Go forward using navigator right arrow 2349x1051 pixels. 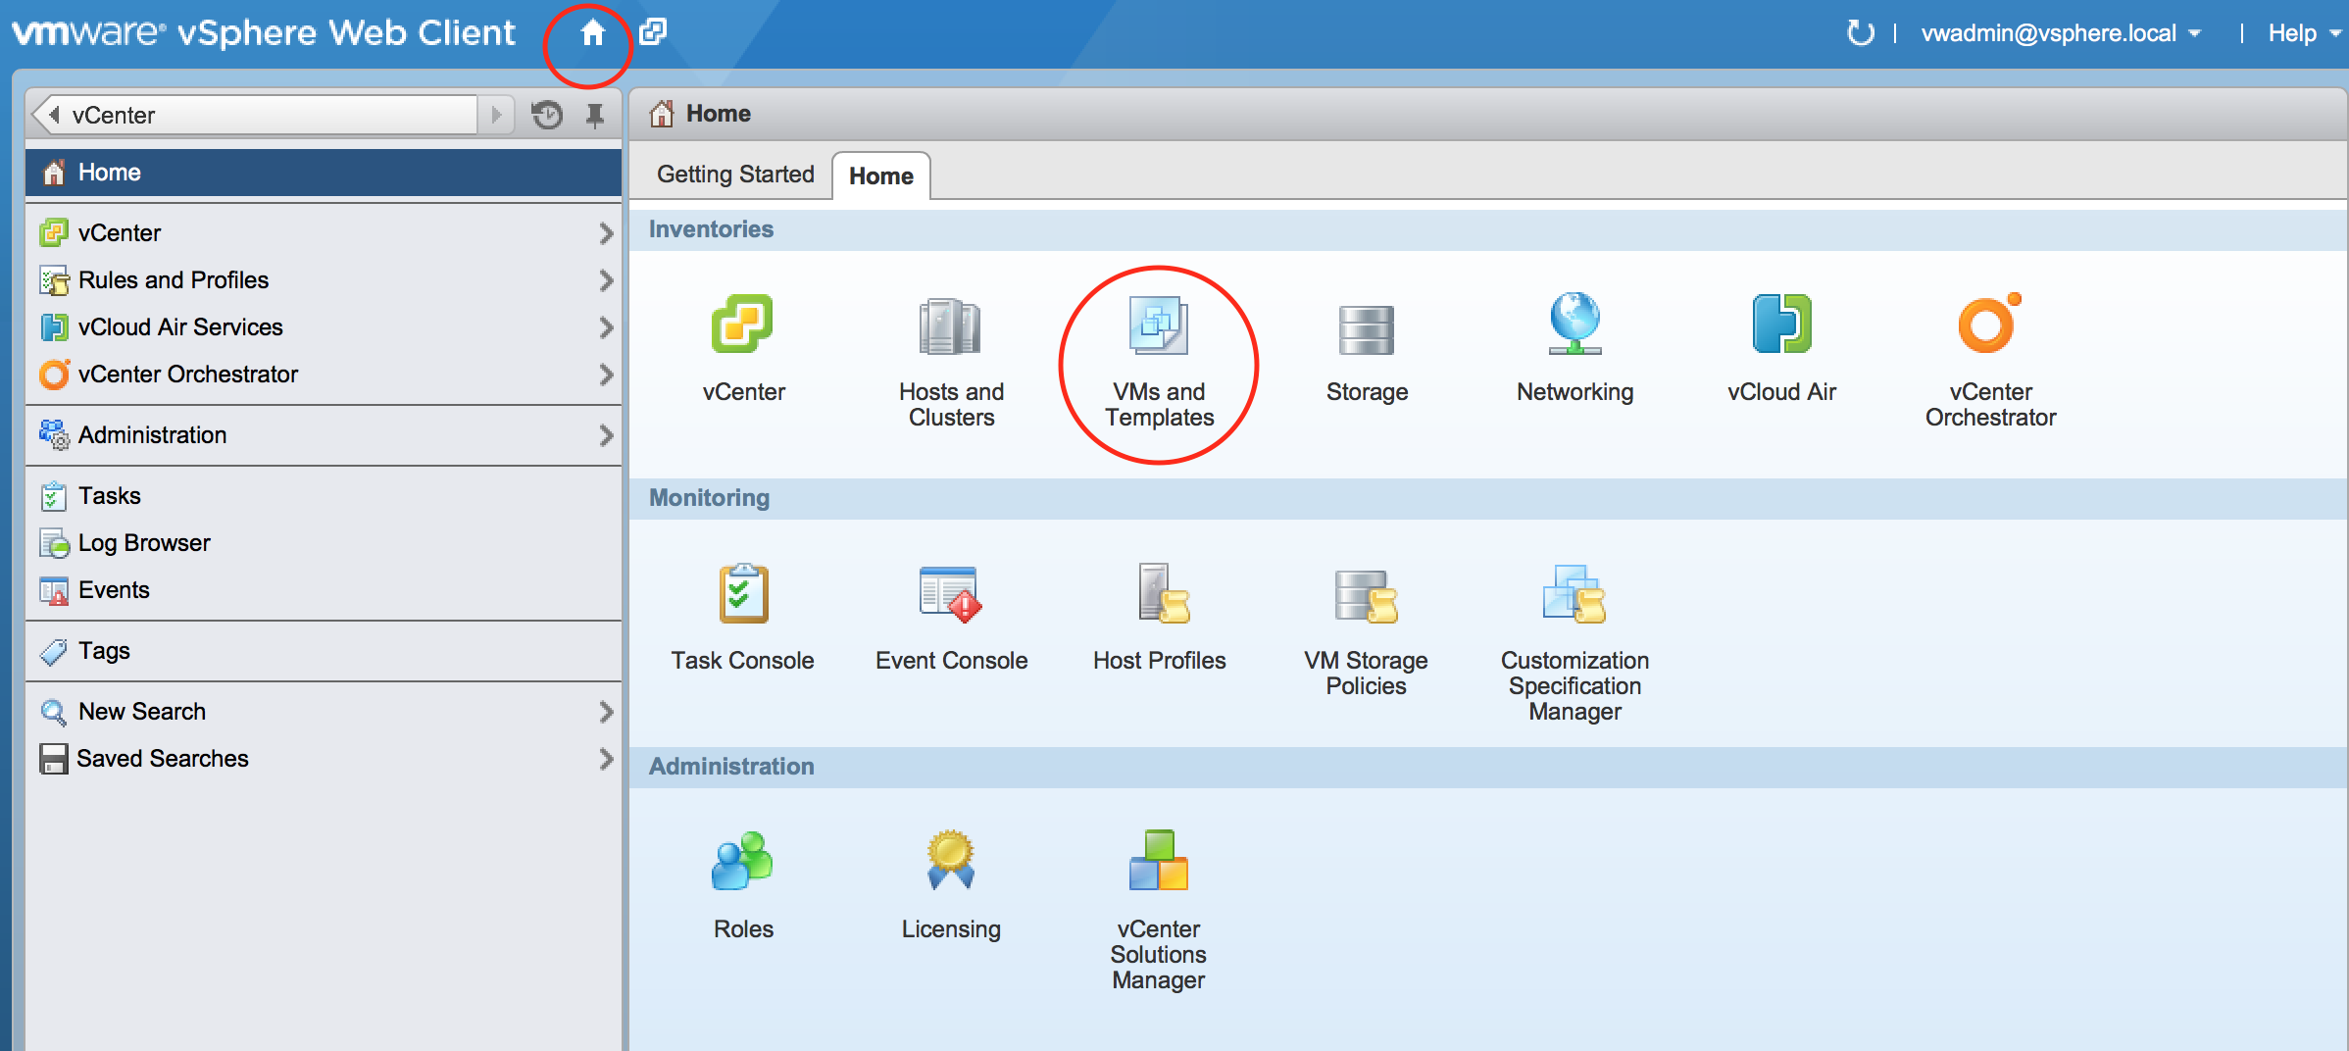[x=497, y=115]
